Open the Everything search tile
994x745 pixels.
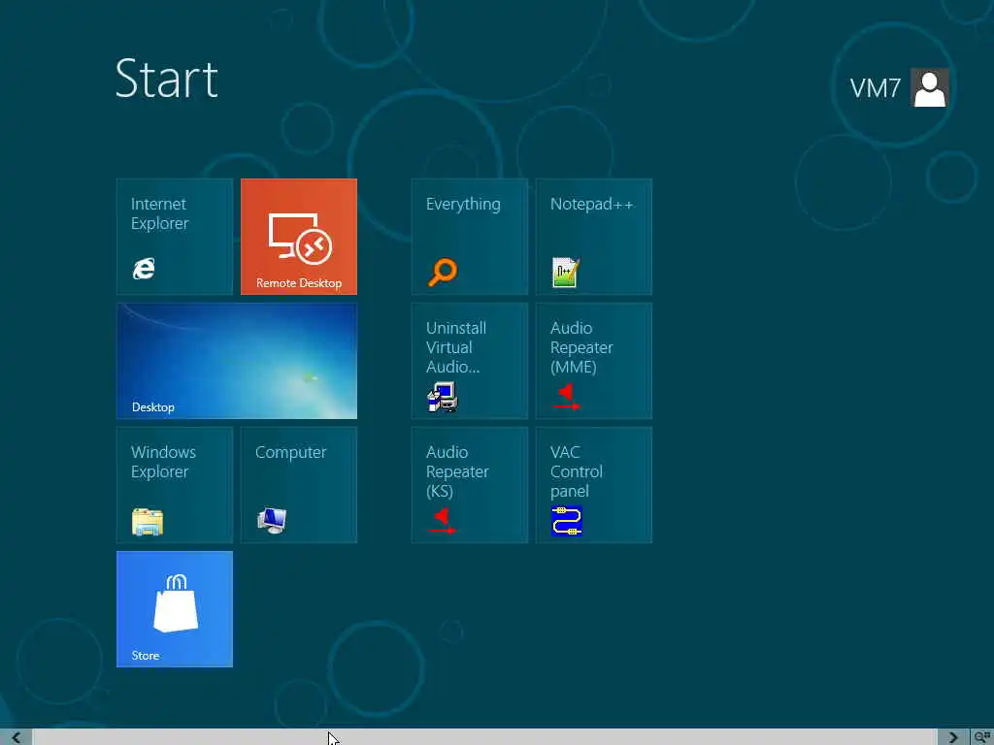(x=469, y=237)
